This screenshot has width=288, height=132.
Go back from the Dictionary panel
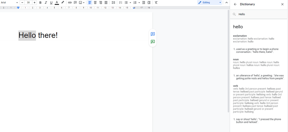click(x=235, y=4)
